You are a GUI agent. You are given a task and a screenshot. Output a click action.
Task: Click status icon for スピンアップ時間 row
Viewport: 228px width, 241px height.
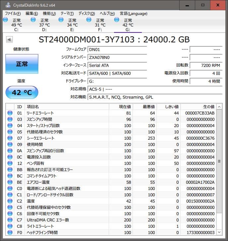pos(10,119)
